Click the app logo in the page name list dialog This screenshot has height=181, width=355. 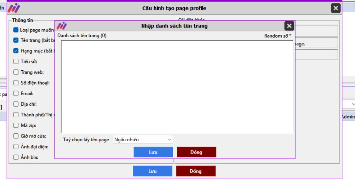[62, 26]
